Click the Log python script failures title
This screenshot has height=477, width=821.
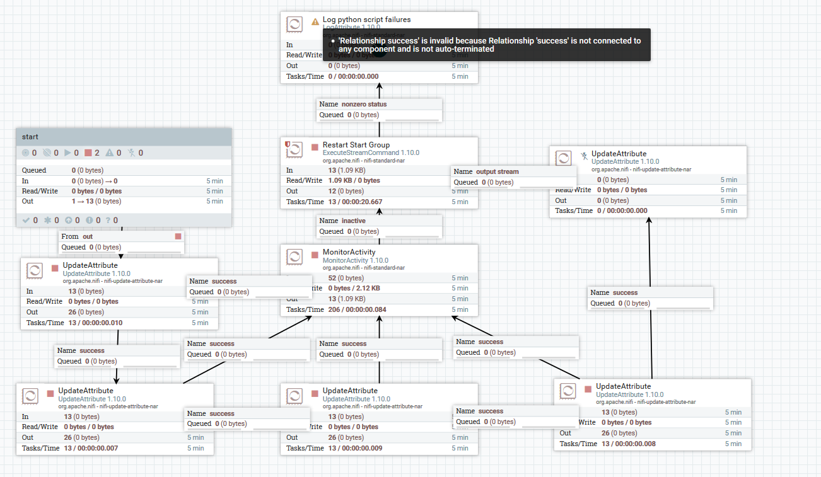pyautogui.click(x=366, y=20)
